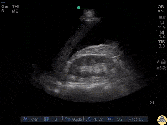Click the depth value 21
Image resolution: width=167 pixels, height=125 pixels.
point(152,103)
